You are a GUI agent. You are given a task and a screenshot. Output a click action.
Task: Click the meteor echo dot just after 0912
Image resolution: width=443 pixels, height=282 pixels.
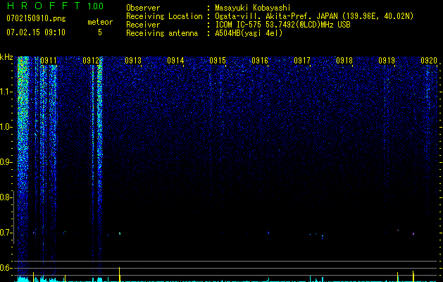(120, 233)
